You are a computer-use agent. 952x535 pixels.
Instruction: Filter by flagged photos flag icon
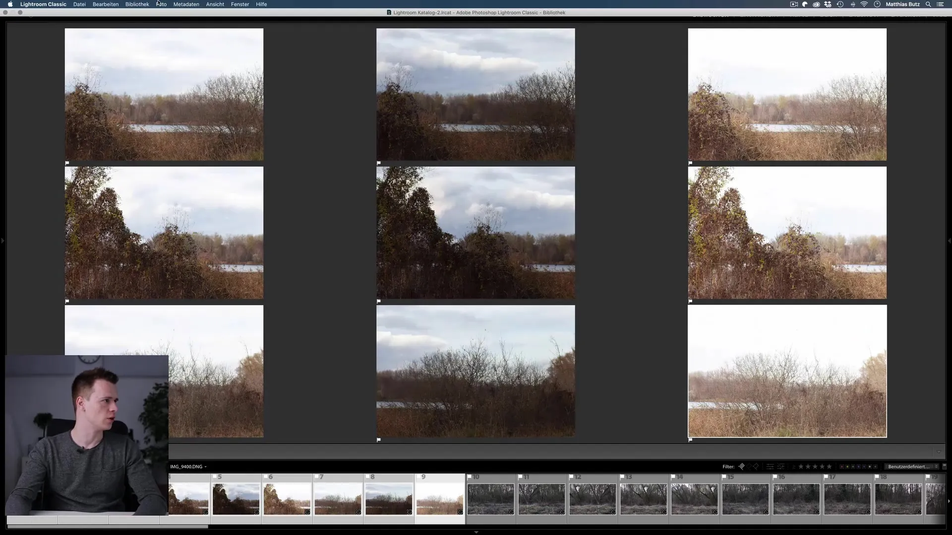pos(742,467)
